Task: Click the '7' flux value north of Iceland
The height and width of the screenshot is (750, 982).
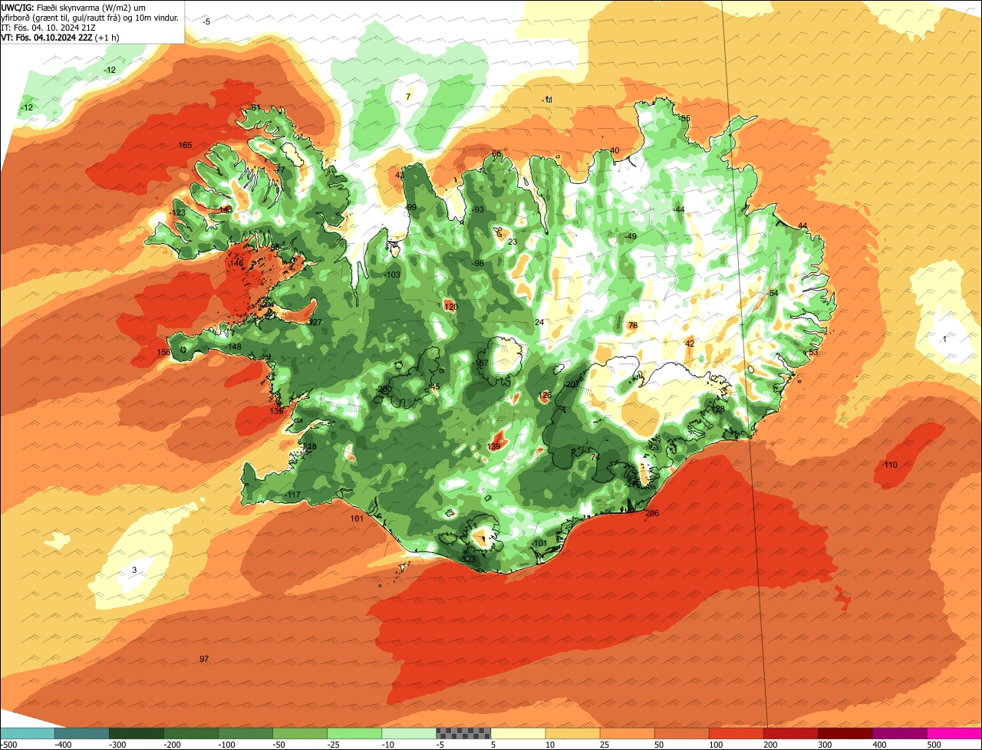Action: [x=408, y=97]
